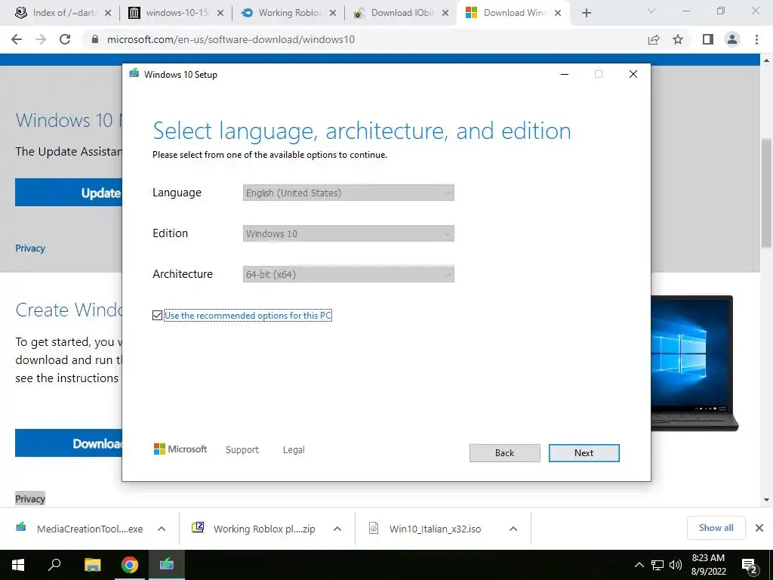Show hidden system tray icons
This screenshot has height=580, width=773.
(639, 565)
